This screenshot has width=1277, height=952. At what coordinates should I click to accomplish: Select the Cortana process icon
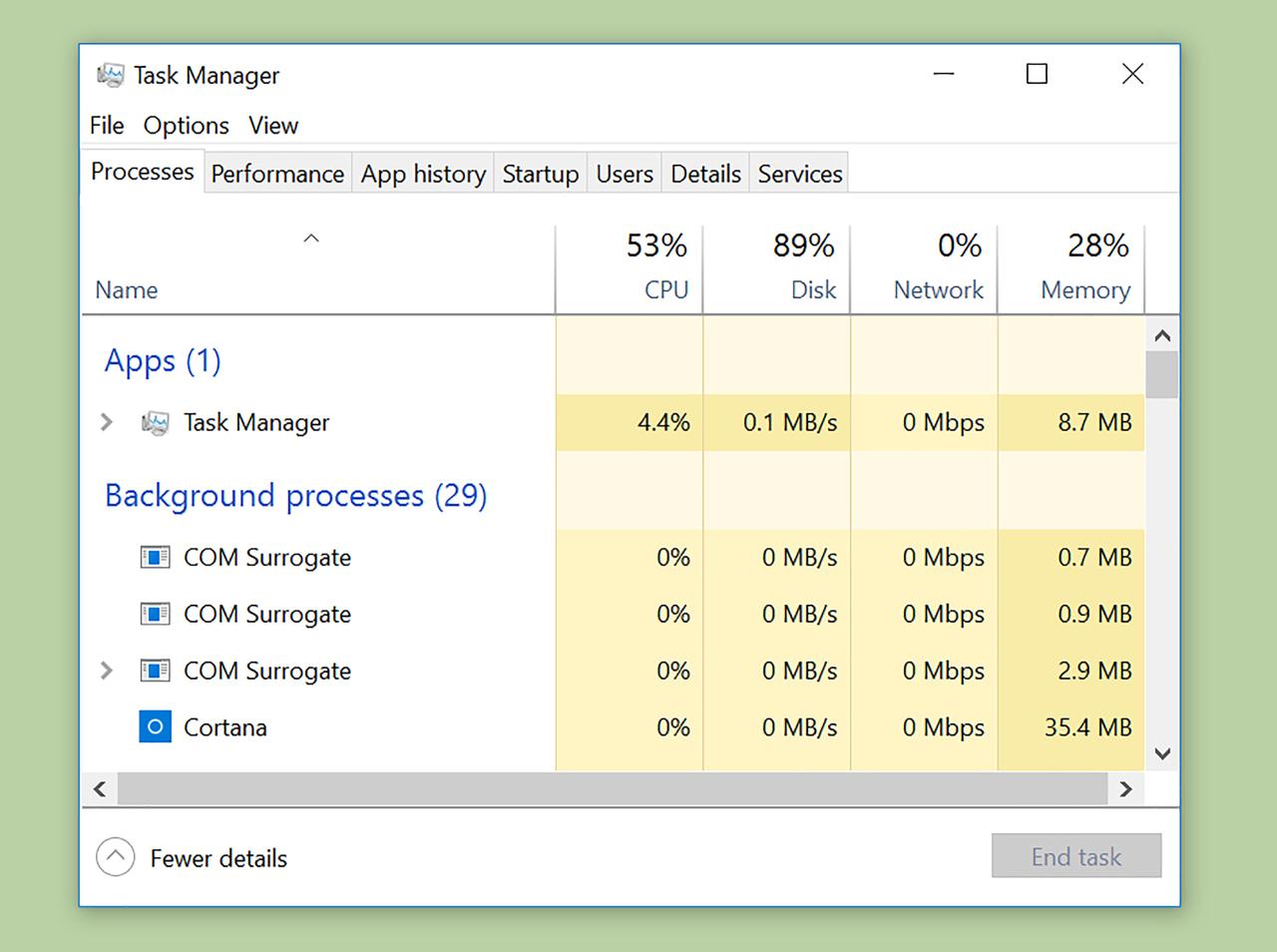click(155, 726)
